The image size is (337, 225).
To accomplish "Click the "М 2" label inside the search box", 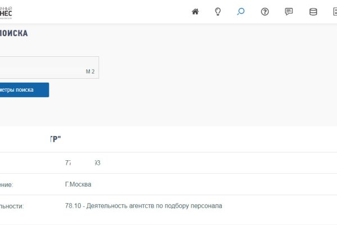I will 90,72.
